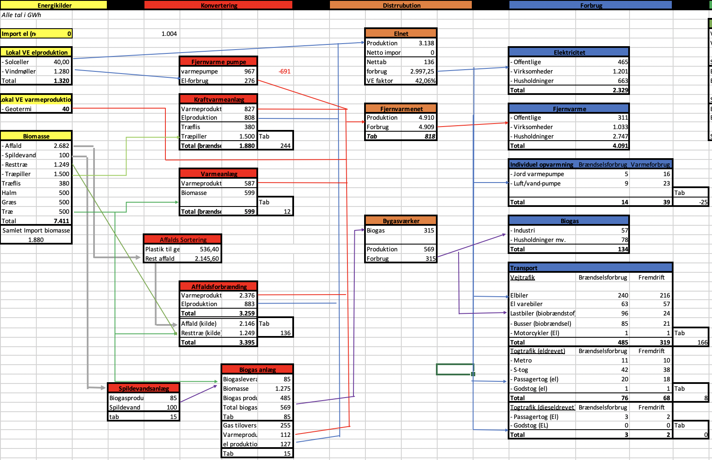The height and width of the screenshot is (460, 712).
Task: Click Fjernvarme Husholdninger value 2.747
Action: point(620,136)
